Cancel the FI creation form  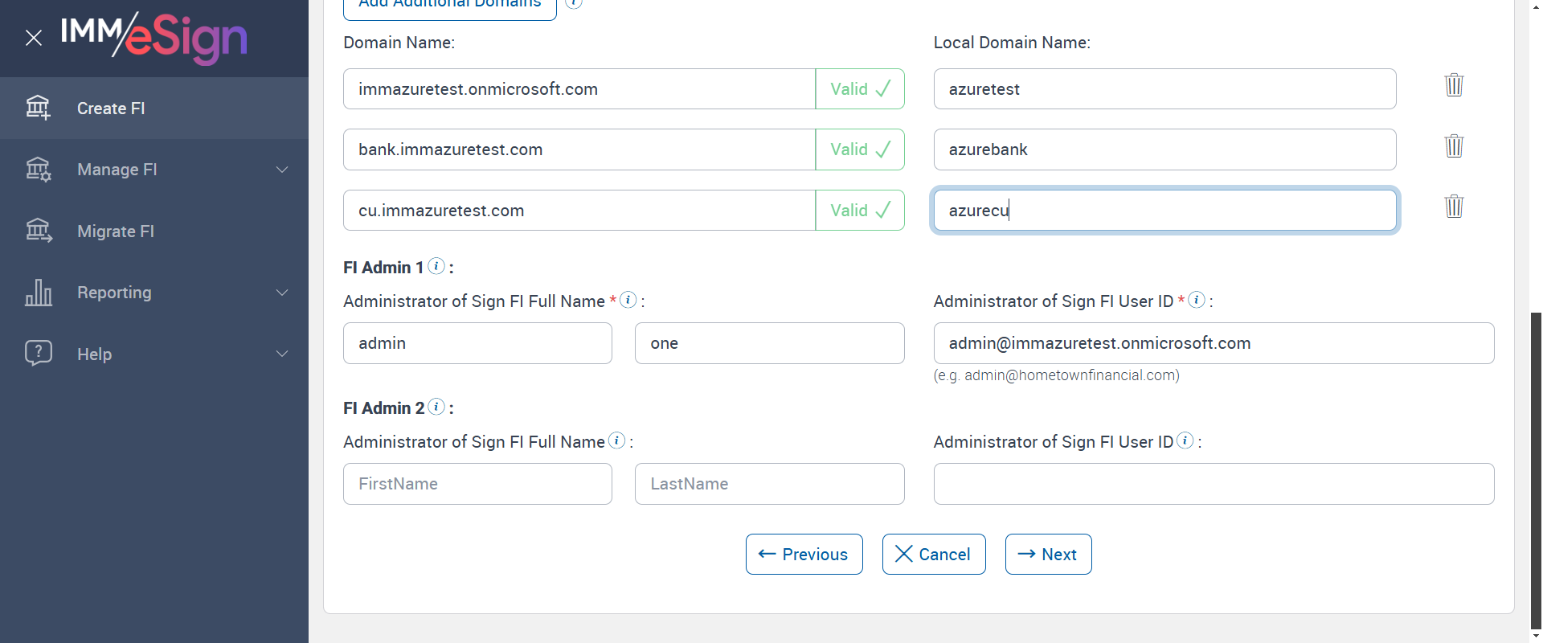tap(934, 555)
